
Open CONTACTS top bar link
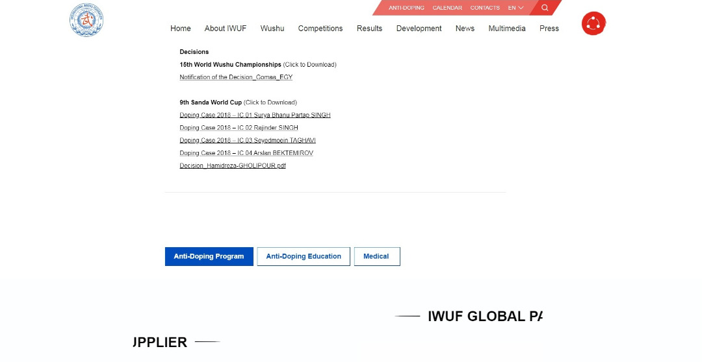coord(485,8)
